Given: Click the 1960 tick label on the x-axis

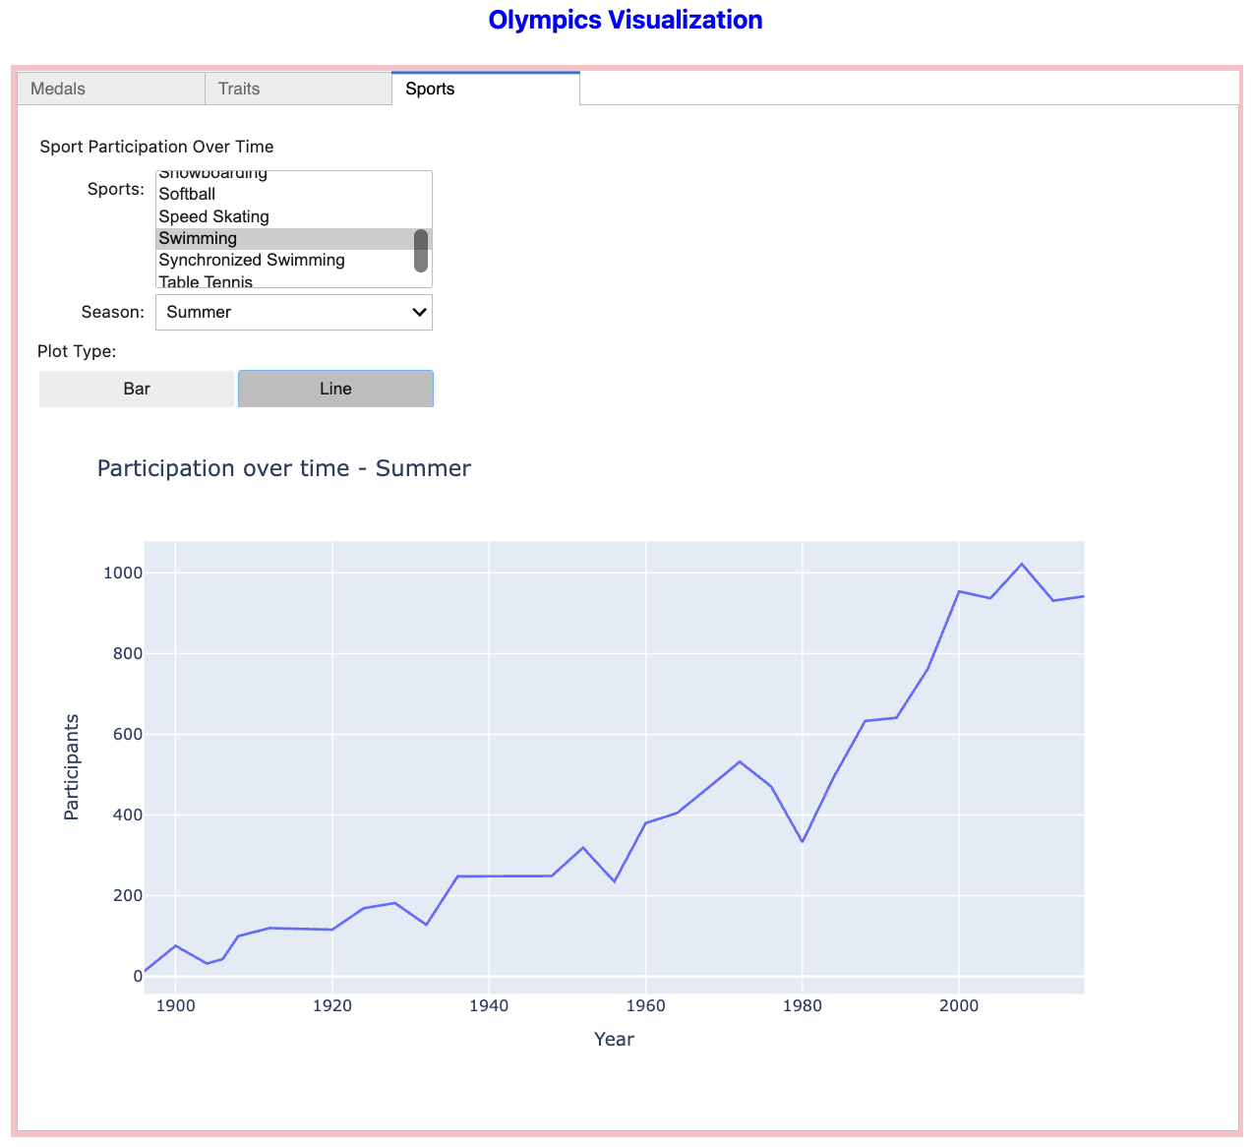Looking at the screenshot, I should coord(645,1004).
